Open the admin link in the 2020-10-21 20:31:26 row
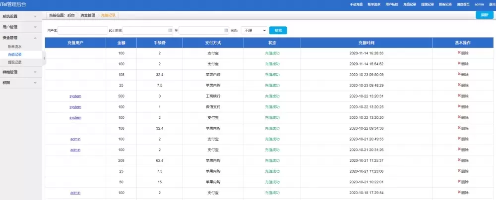Viewport: 496px width, 200px height. [x=75, y=150]
